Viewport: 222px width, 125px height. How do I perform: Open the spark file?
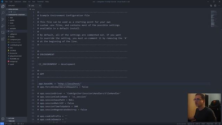point(17,64)
